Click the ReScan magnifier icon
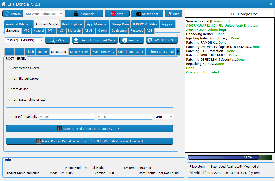Viewport: 275px width, 181px height. pos(52,40)
